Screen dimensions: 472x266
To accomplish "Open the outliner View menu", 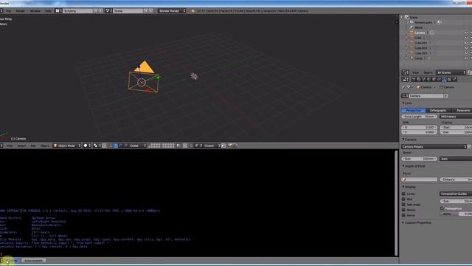I will coord(415,72).
